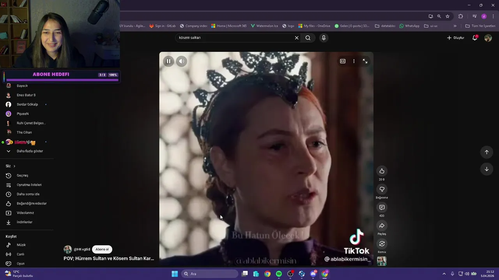499x280 pixels.
Task: Open Home | Microsoft 365 bookmark
Action: [229, 26]
